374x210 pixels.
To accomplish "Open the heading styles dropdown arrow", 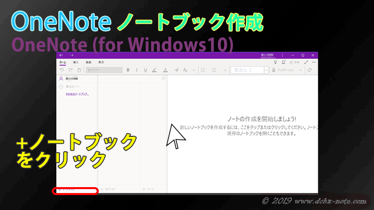I will [x=266, y=70].
